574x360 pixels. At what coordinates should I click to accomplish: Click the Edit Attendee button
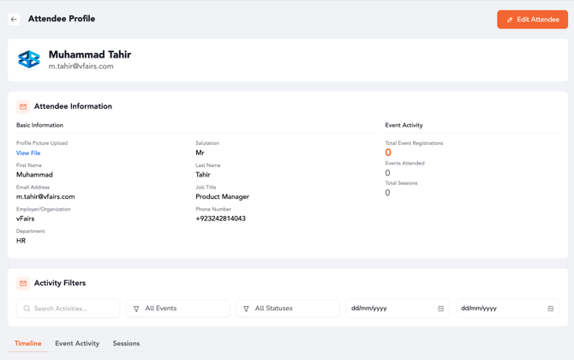pyautogui.click(x=532, y=19)
